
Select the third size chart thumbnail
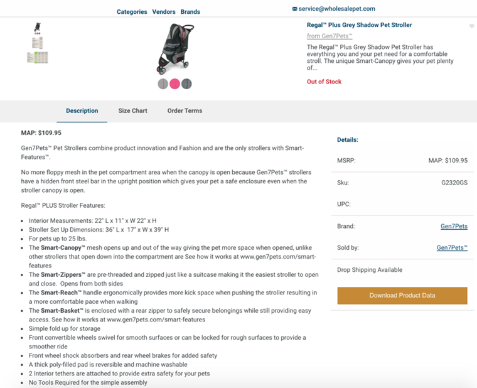(x=38, y=57)
